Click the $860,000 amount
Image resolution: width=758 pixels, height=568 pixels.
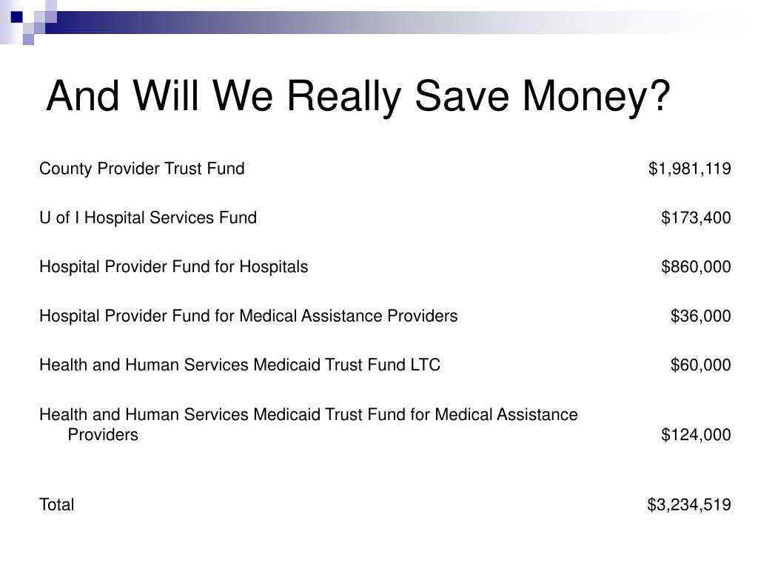696,266
